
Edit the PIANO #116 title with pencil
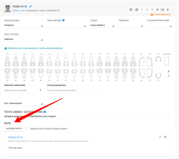[30, 6]
